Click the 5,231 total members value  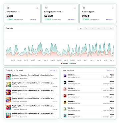click(x=10, y=16)
